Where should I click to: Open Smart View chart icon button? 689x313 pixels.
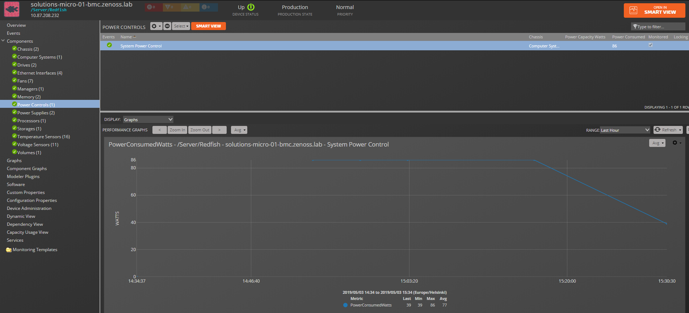pyautogui.click(x=633, y=10)
